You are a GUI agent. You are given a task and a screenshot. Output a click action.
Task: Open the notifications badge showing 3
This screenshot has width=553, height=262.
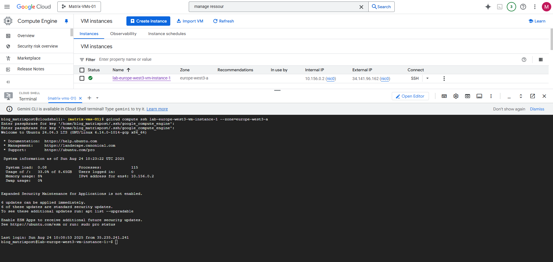(x=511, y=7)
